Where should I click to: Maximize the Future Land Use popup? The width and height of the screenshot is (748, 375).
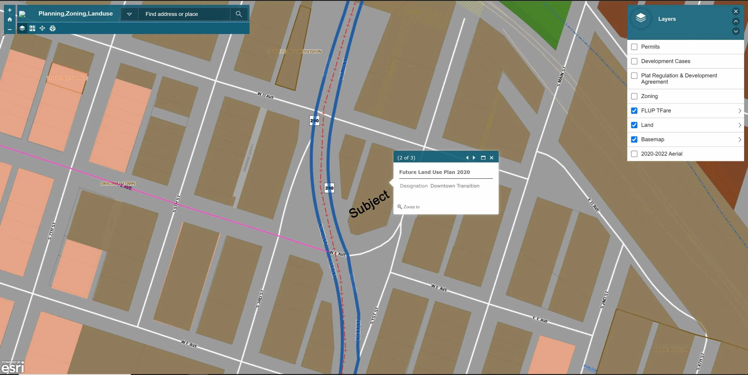(x=483, y=158)
